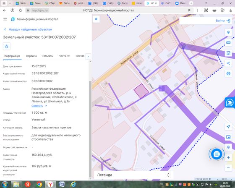Viewport: 235px width, 188px height.
Task: Add the land plot to favorites with the star
Action: [7, 46]
